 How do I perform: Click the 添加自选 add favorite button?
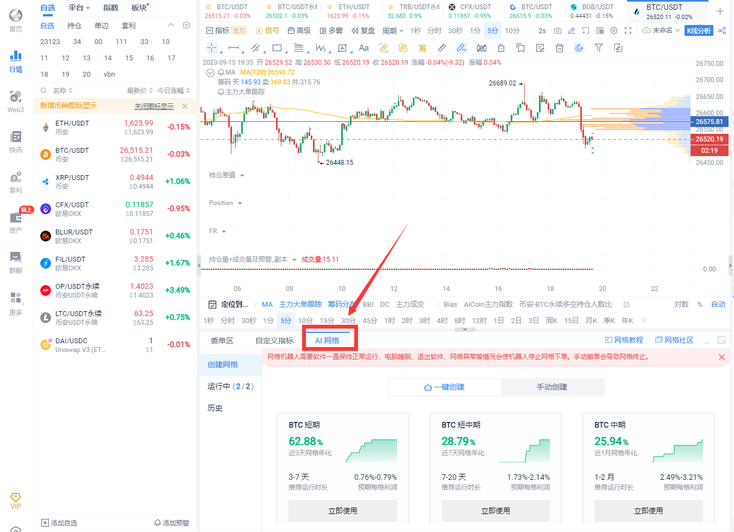pos(59,523)
